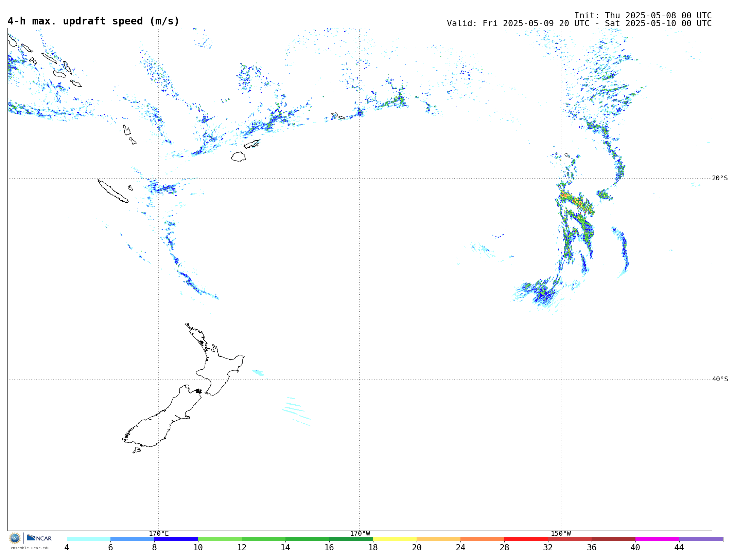Pick the light green 10-12 colorbar segment
The width and height of the screenshot is (734, 552).
[220, 539]
